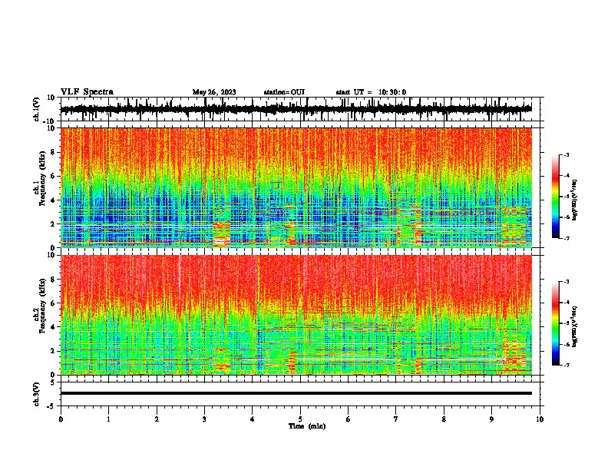This screenshot has width=608, height=470.
Task: Click the "VLF Spectra" plot title
Action: click(x=87, y=91)
